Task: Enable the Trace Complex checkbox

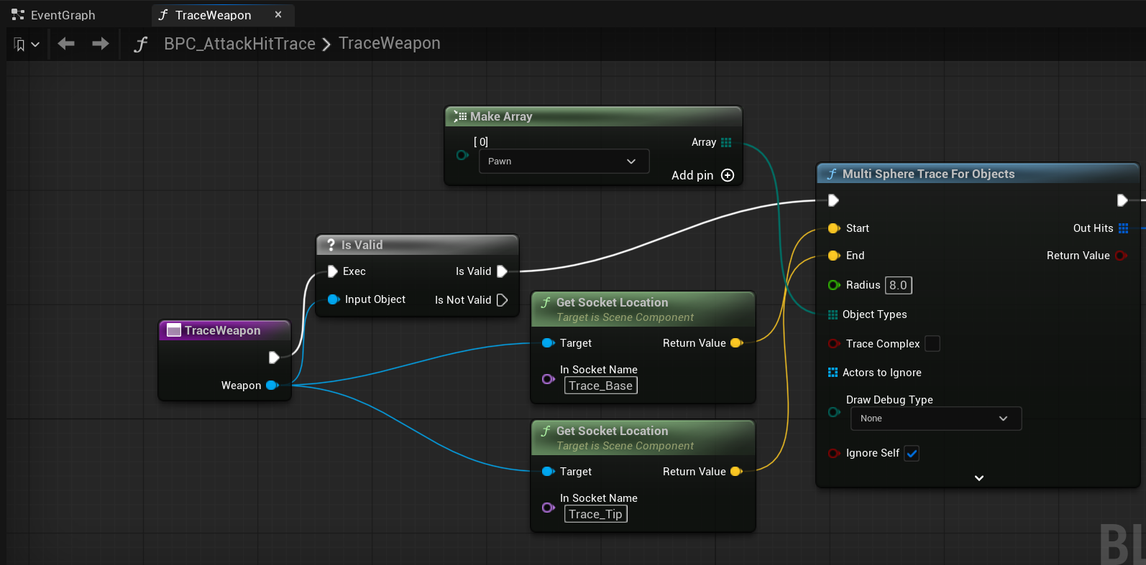Action: click(x=932, y=344)
